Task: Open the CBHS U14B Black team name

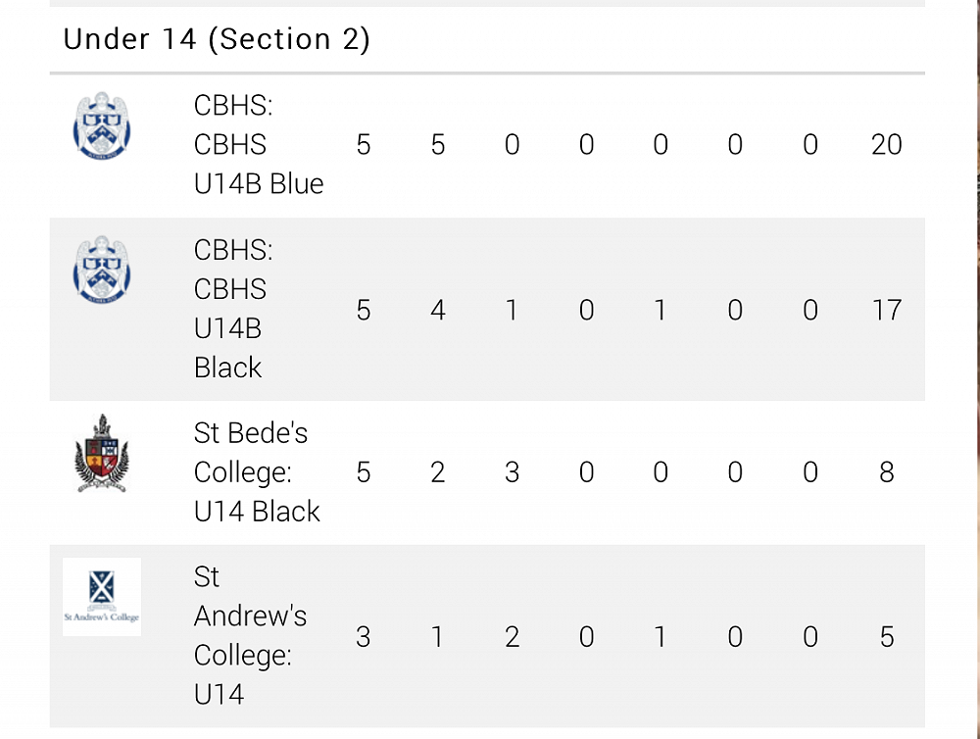Action: [233, 309]
